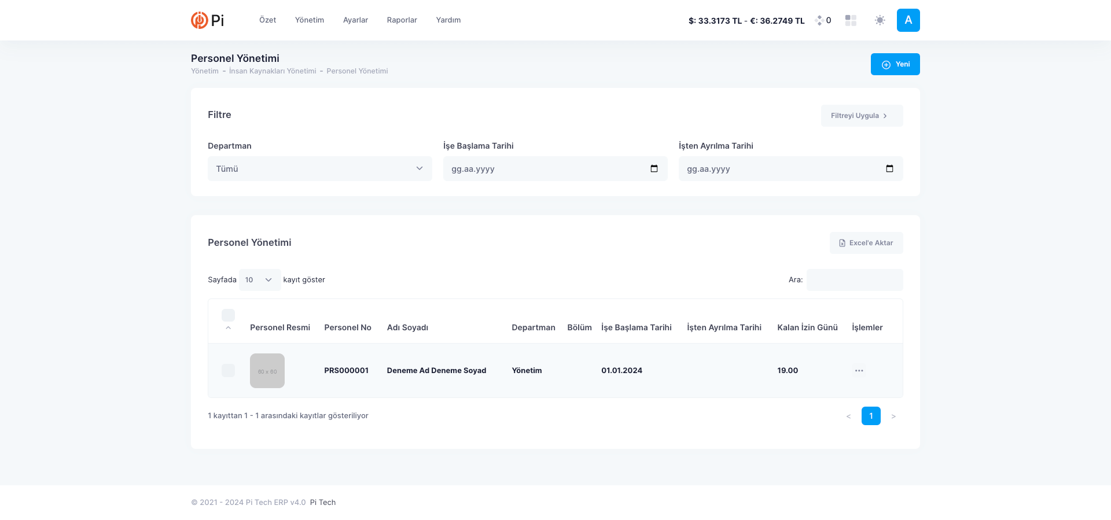Open the user avatar "A" menu

908,20
